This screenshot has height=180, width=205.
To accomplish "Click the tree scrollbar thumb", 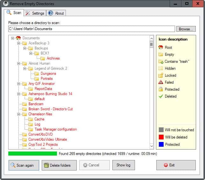I will 152,44.
